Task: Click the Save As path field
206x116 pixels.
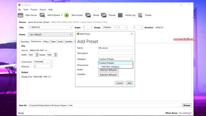Action: (104, 105)
